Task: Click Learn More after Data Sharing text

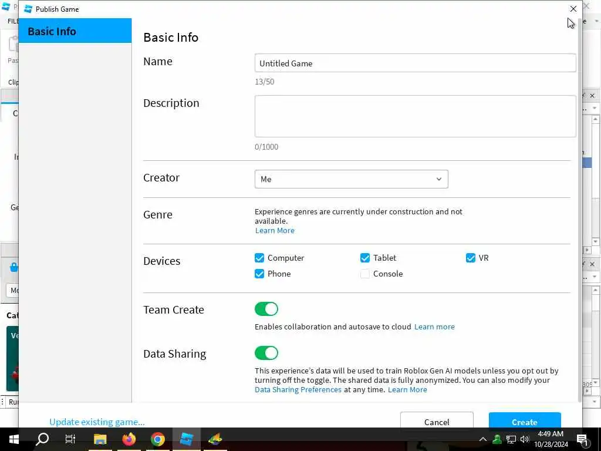Action: click(407, 390)
